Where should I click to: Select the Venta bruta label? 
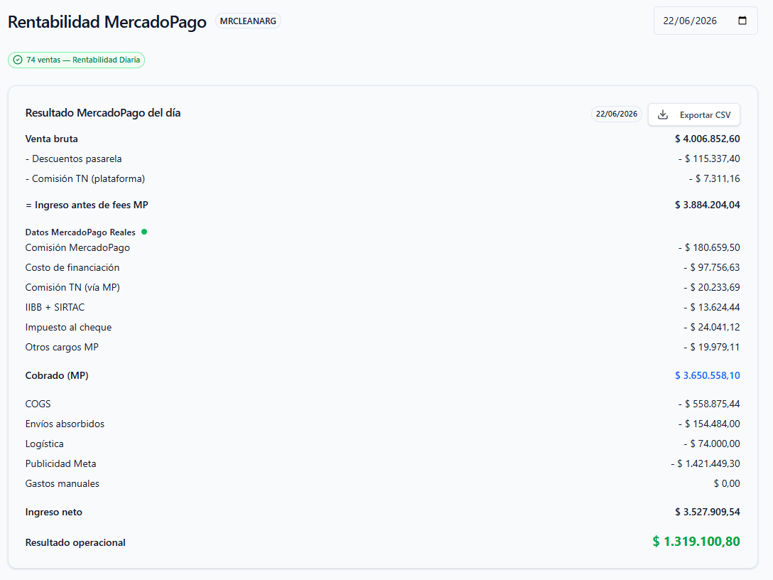[x=52, y=139]
